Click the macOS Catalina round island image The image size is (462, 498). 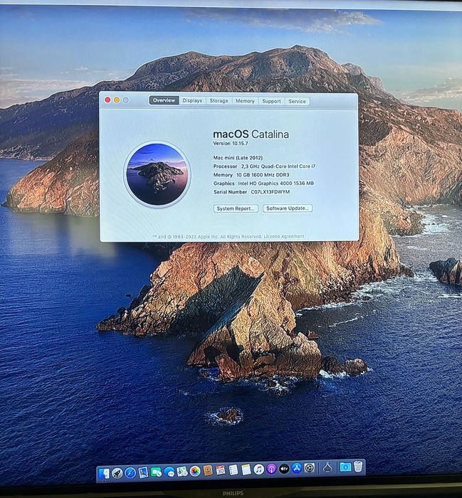coord(157,174)
